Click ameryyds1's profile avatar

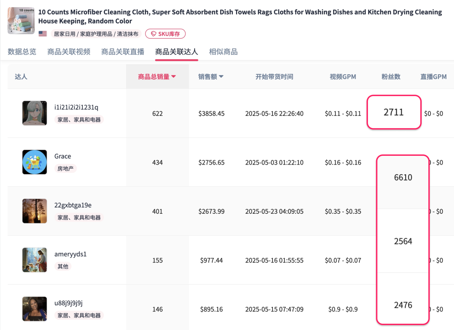(x=34, y=260)
